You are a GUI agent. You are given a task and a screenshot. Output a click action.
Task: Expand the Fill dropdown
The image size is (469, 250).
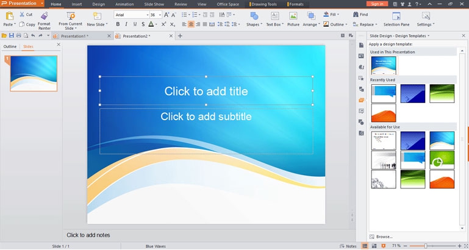tap(338, 15)
